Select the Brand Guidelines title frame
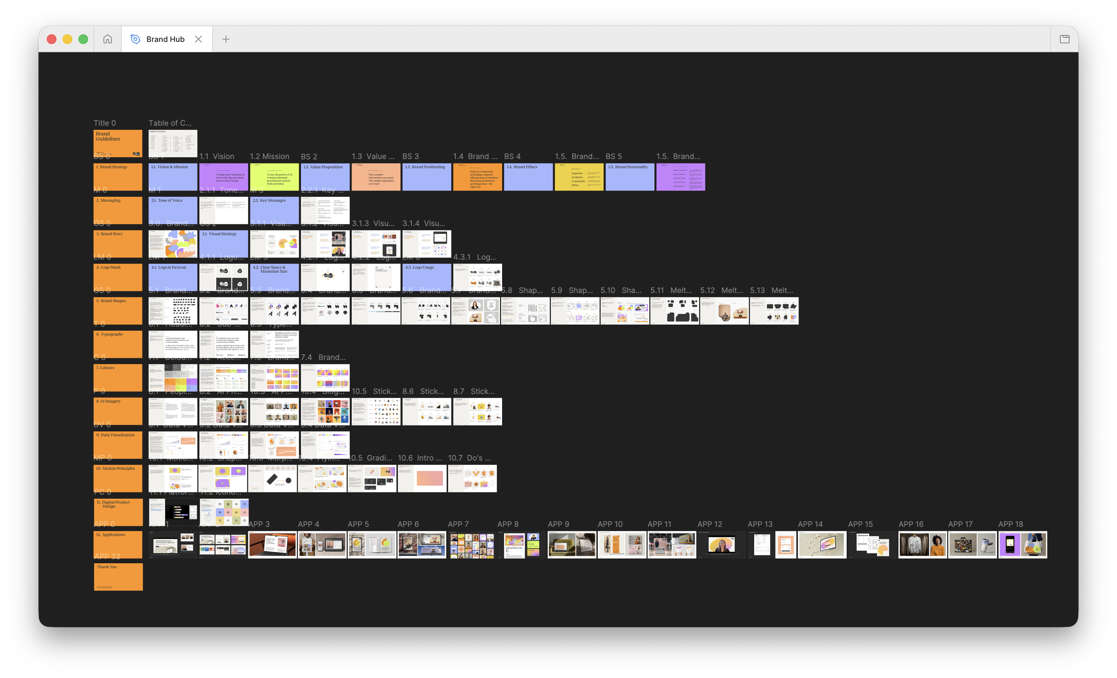1117x678 pixels. tap(118, 144)
